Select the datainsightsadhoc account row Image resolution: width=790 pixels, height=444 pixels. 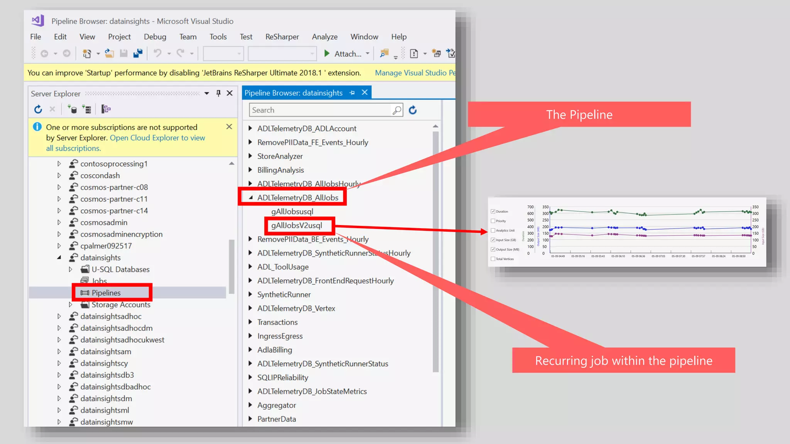[x=111, y=316]
